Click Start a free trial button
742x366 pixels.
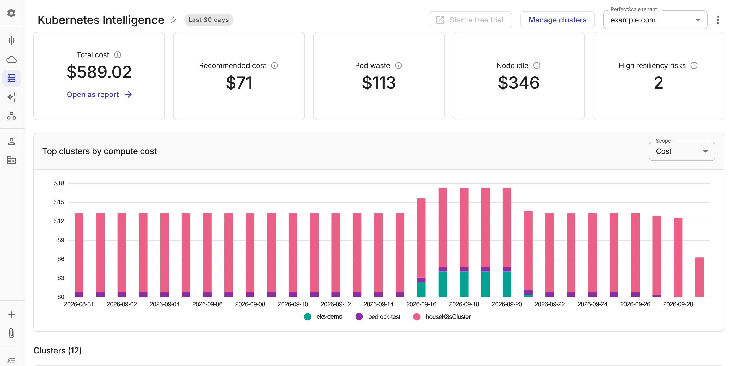(470, 20)
